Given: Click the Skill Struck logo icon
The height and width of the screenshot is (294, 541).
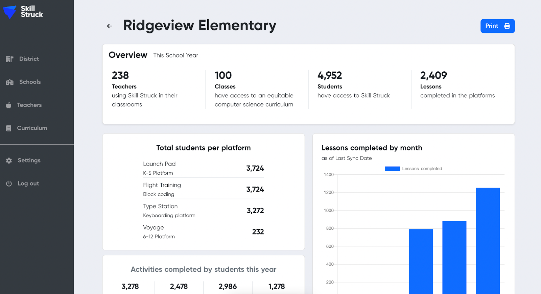Looking at the screenshot, I should tap(9, 12).
